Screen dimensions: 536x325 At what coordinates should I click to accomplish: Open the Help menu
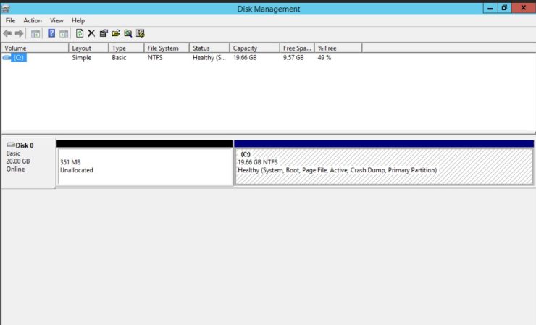78,20
